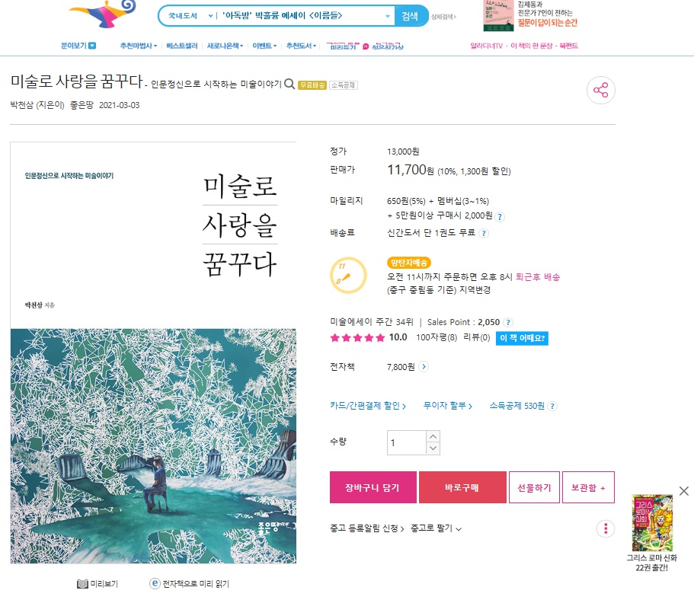Screen dimensions: 694x603
Task: Click the help icon next to Sales Point
Action: click(x=509, y=323)
